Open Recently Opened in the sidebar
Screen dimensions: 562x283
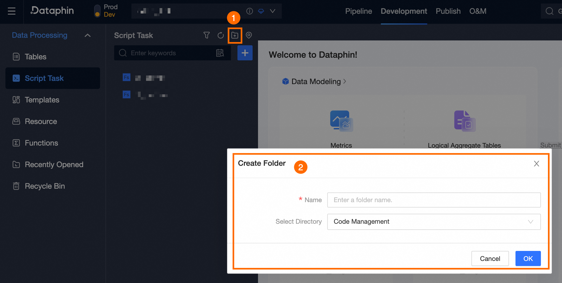tap(53, 164)
